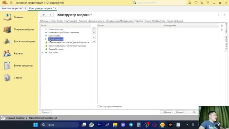Screen dimensions: 229x129
Task: Click the Сортировка column header
Action: point(191,25)
